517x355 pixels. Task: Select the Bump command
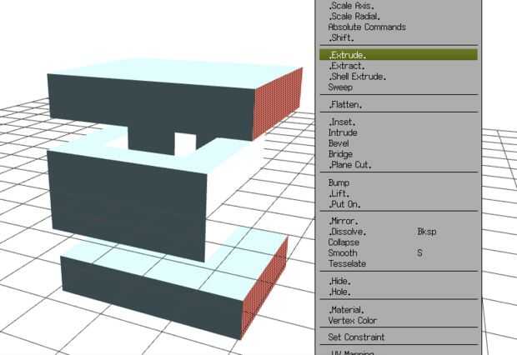tap(399, 182)
